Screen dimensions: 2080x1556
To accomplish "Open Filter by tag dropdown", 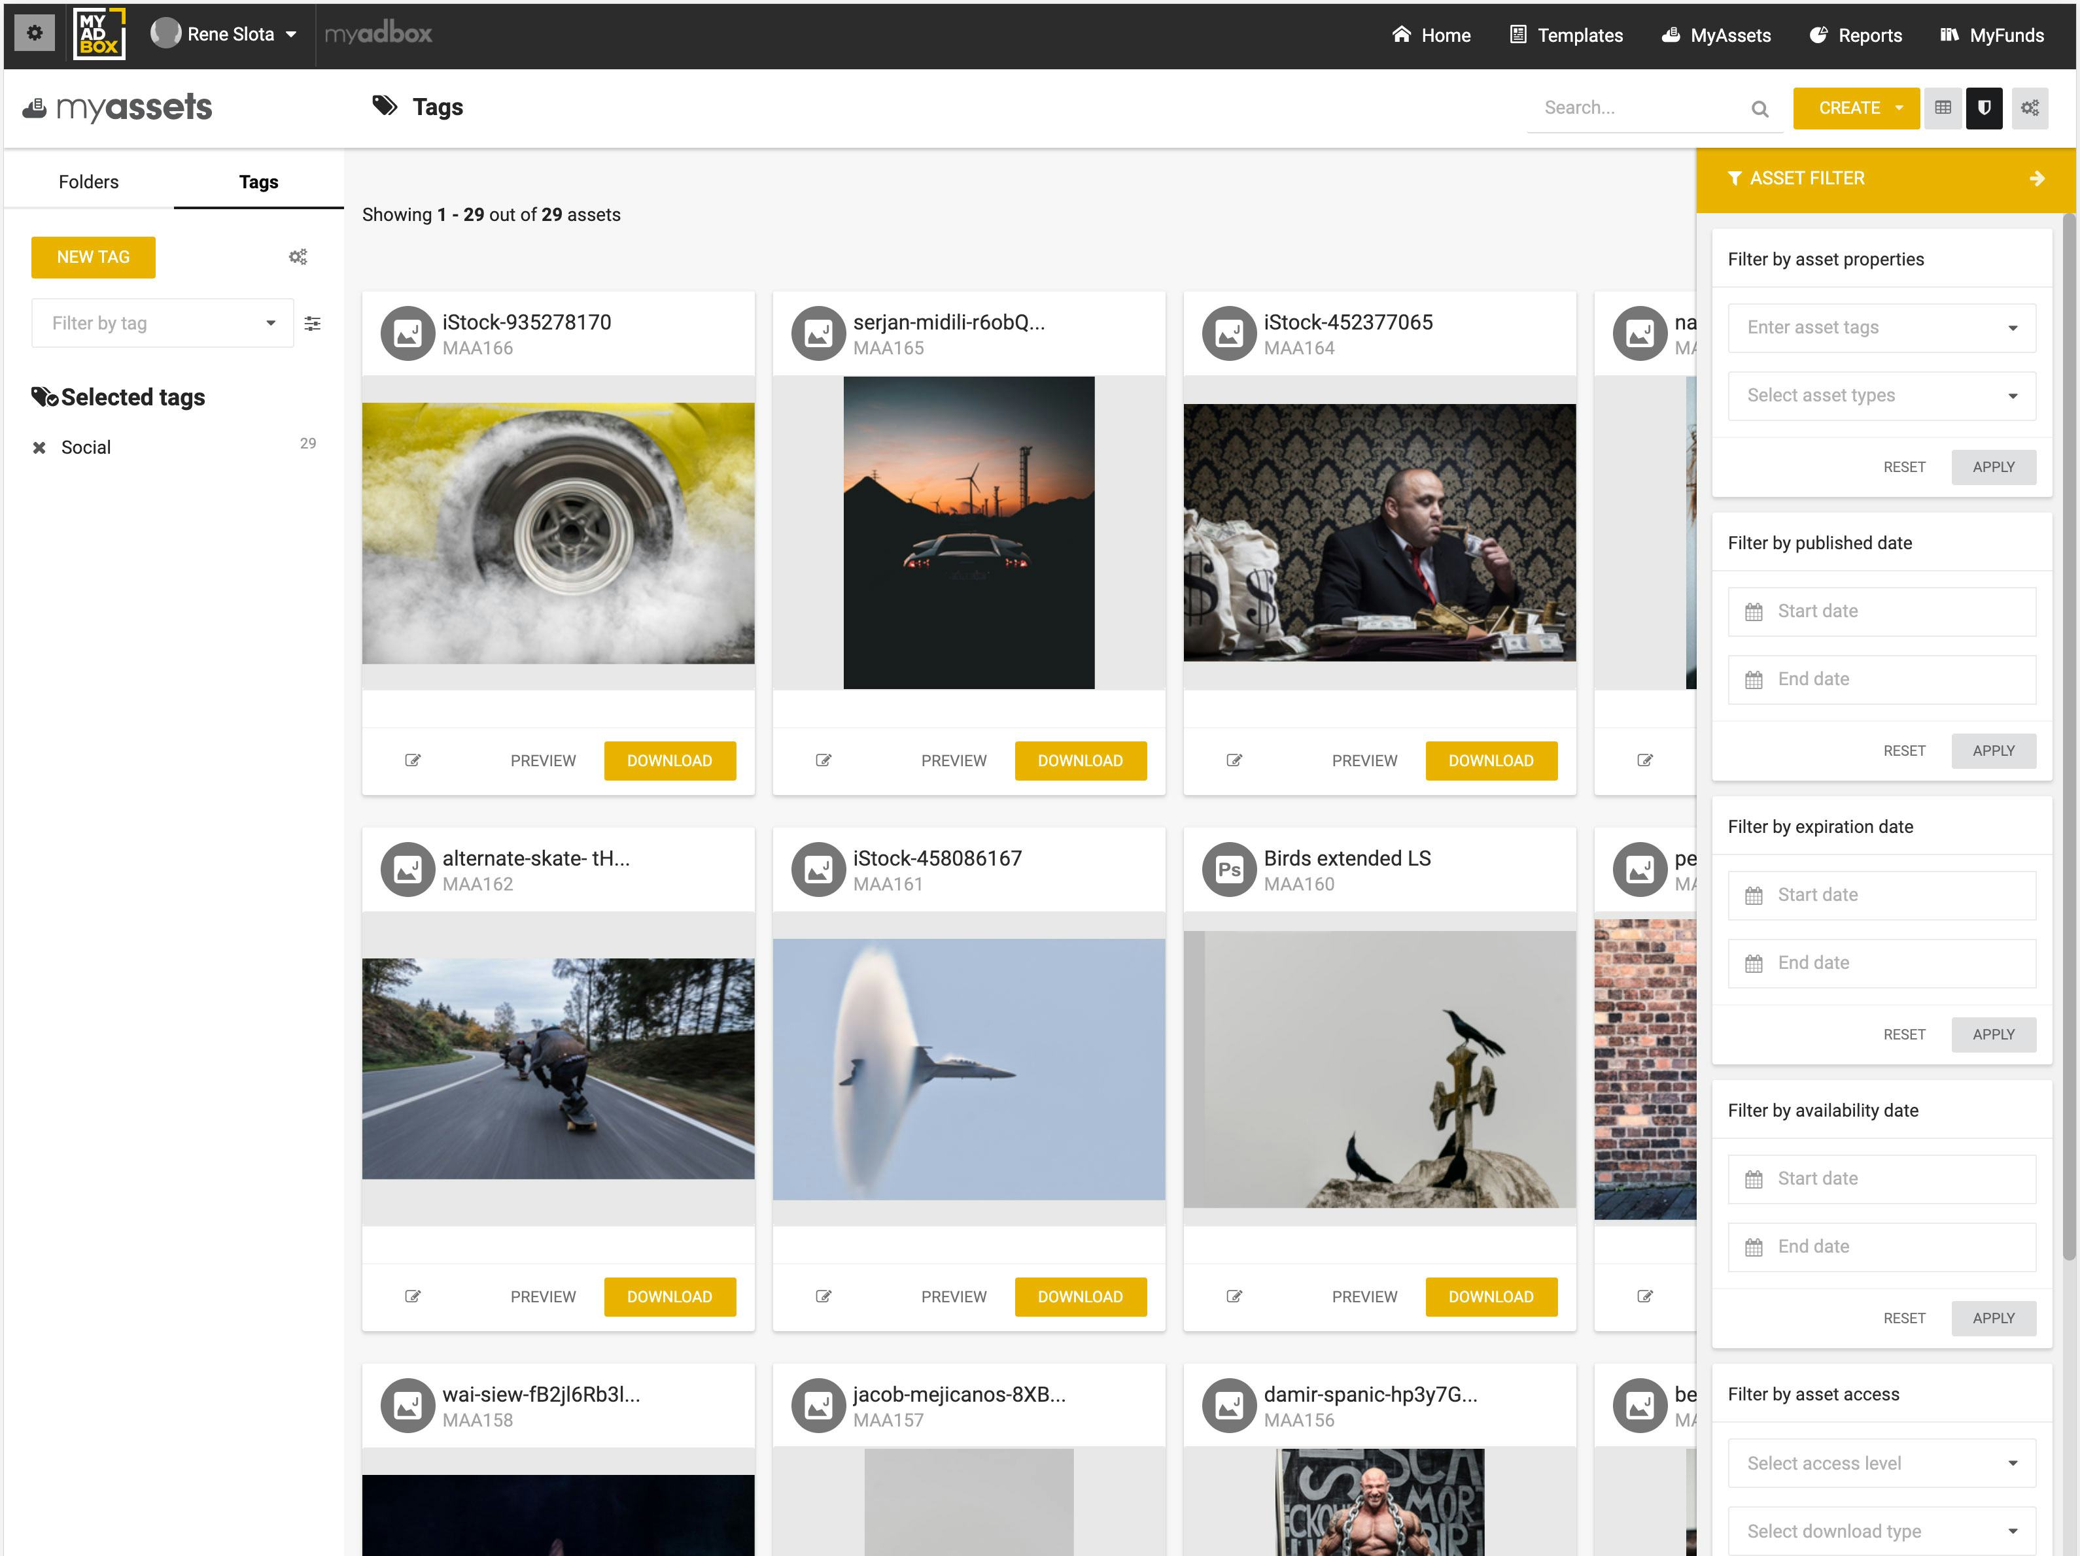I will pos(163,323).
